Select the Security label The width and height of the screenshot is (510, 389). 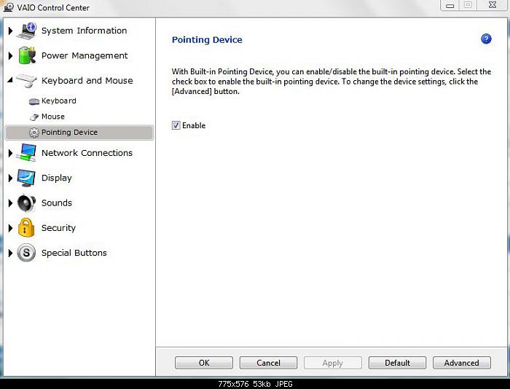[x=58, y=228]
